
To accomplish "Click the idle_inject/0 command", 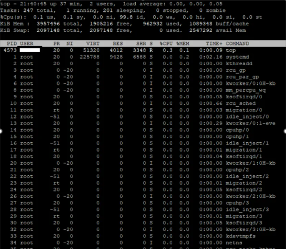I will (x=247, y=117).
